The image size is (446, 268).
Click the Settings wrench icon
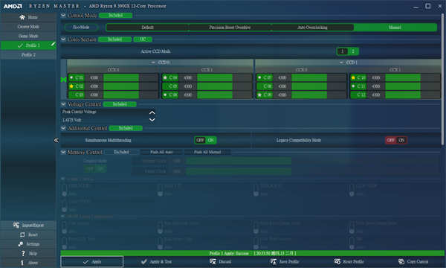21,244
